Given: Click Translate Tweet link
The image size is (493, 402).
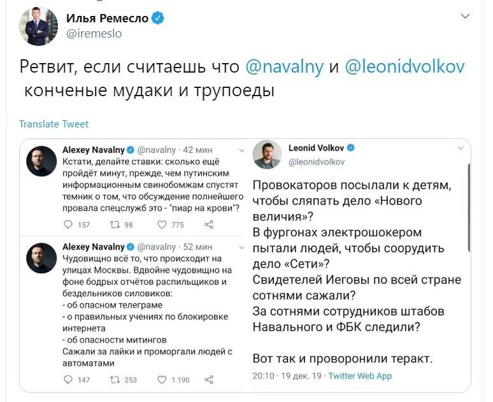Looking at the screenshot, I should (54, 124).
